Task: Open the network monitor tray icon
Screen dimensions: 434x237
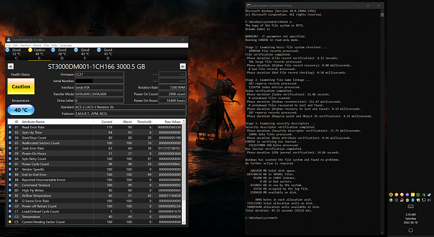Action: point(424,200)
